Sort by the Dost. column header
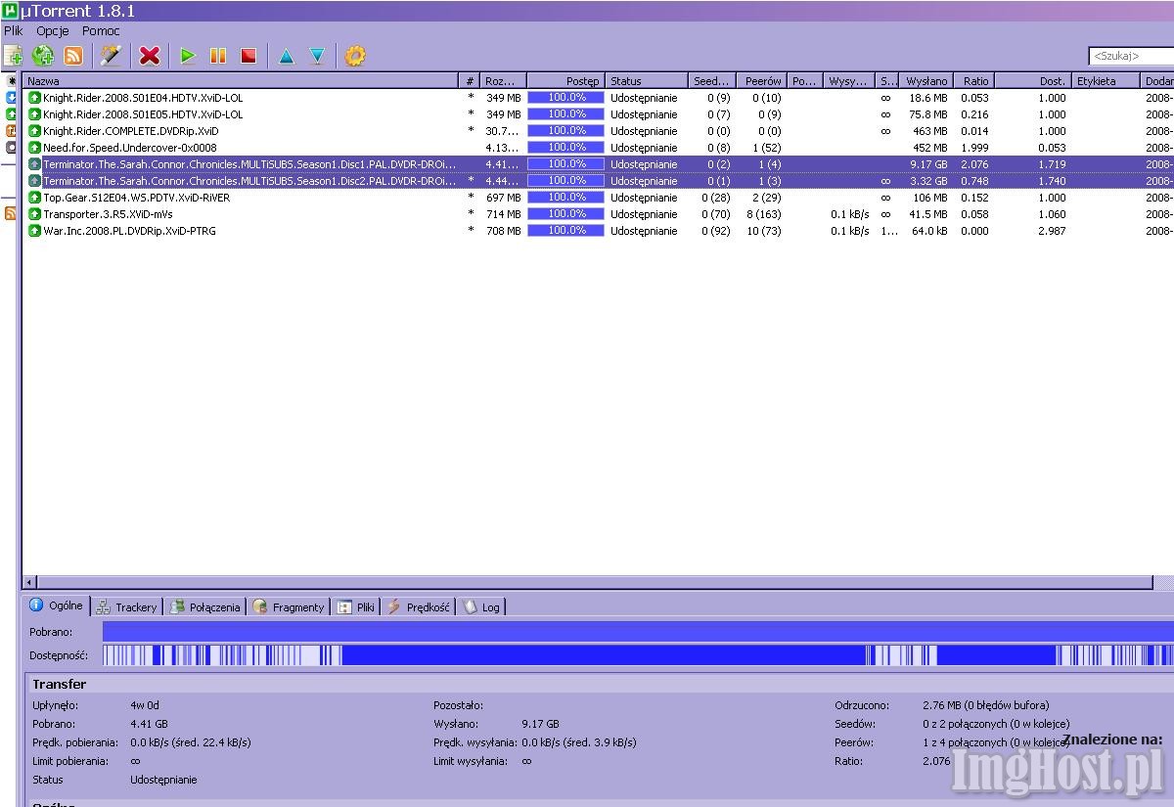This screenshot has width=1174, height=807. (1034, 81)
